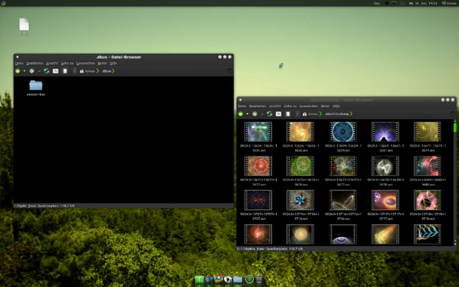459x287 pixels.
Task: Click Forward button in .electricsheep window toolbar
Action: tap(254, 114)
